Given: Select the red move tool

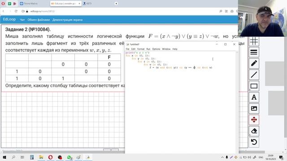Looking at the screenshot, I should coord(254,120).
